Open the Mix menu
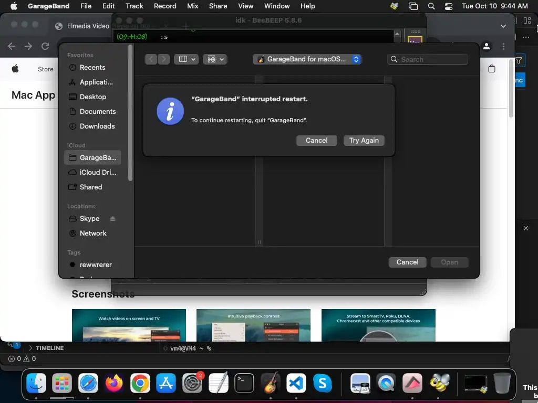The image size is (538, 403). pyautogui.click(x=192, y=6)
